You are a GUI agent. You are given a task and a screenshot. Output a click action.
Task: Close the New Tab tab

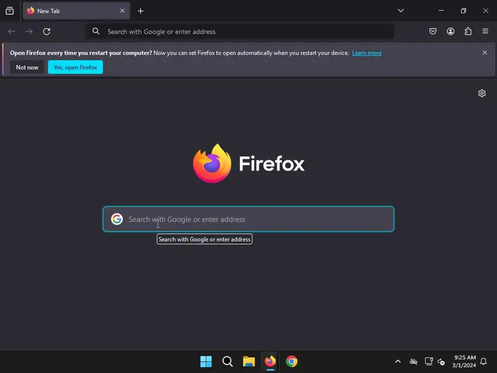[x=122, y=11]
